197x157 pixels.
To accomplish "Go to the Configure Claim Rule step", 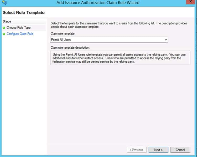I will pyautogui.click(x=20, y=34).
